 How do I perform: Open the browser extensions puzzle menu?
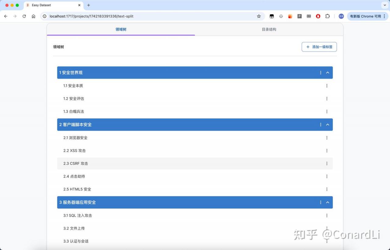[x=328, y=16]
